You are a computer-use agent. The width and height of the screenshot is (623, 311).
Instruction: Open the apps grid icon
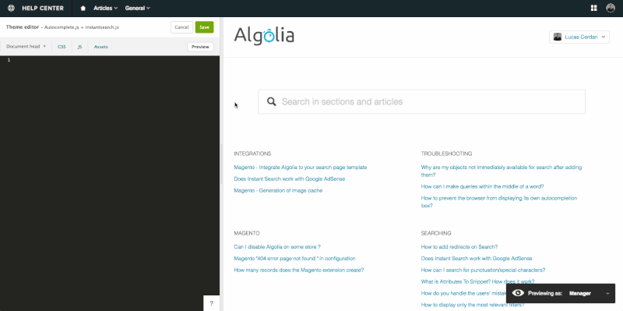click(x=594, y=8)
